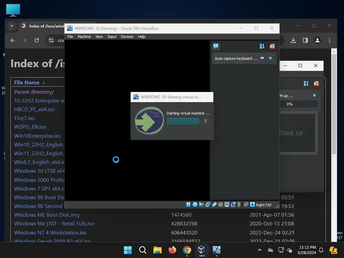Open the File menu in VirtualBox VM window
Image resolution: width=344 pixels, height=258 pixels.
[70, 37]
